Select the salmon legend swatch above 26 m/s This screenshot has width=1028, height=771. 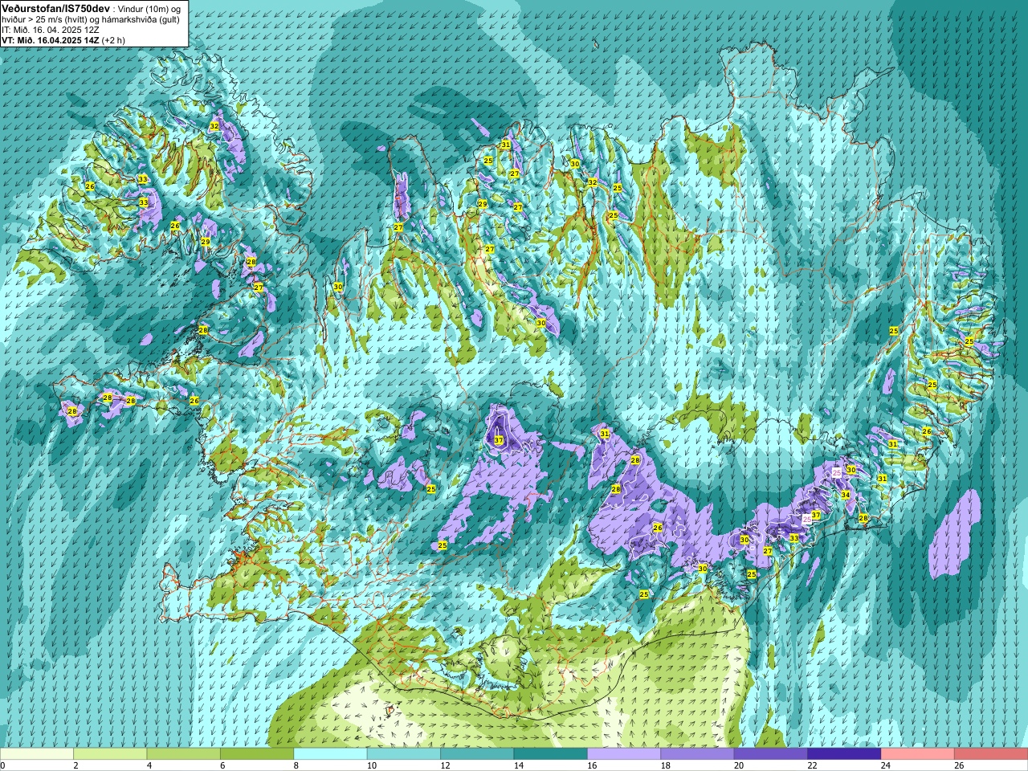click(991, 754)
